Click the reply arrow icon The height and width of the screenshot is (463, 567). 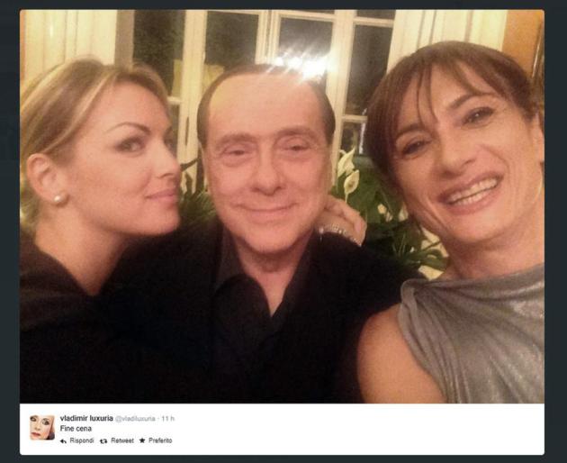click(63, 440)
